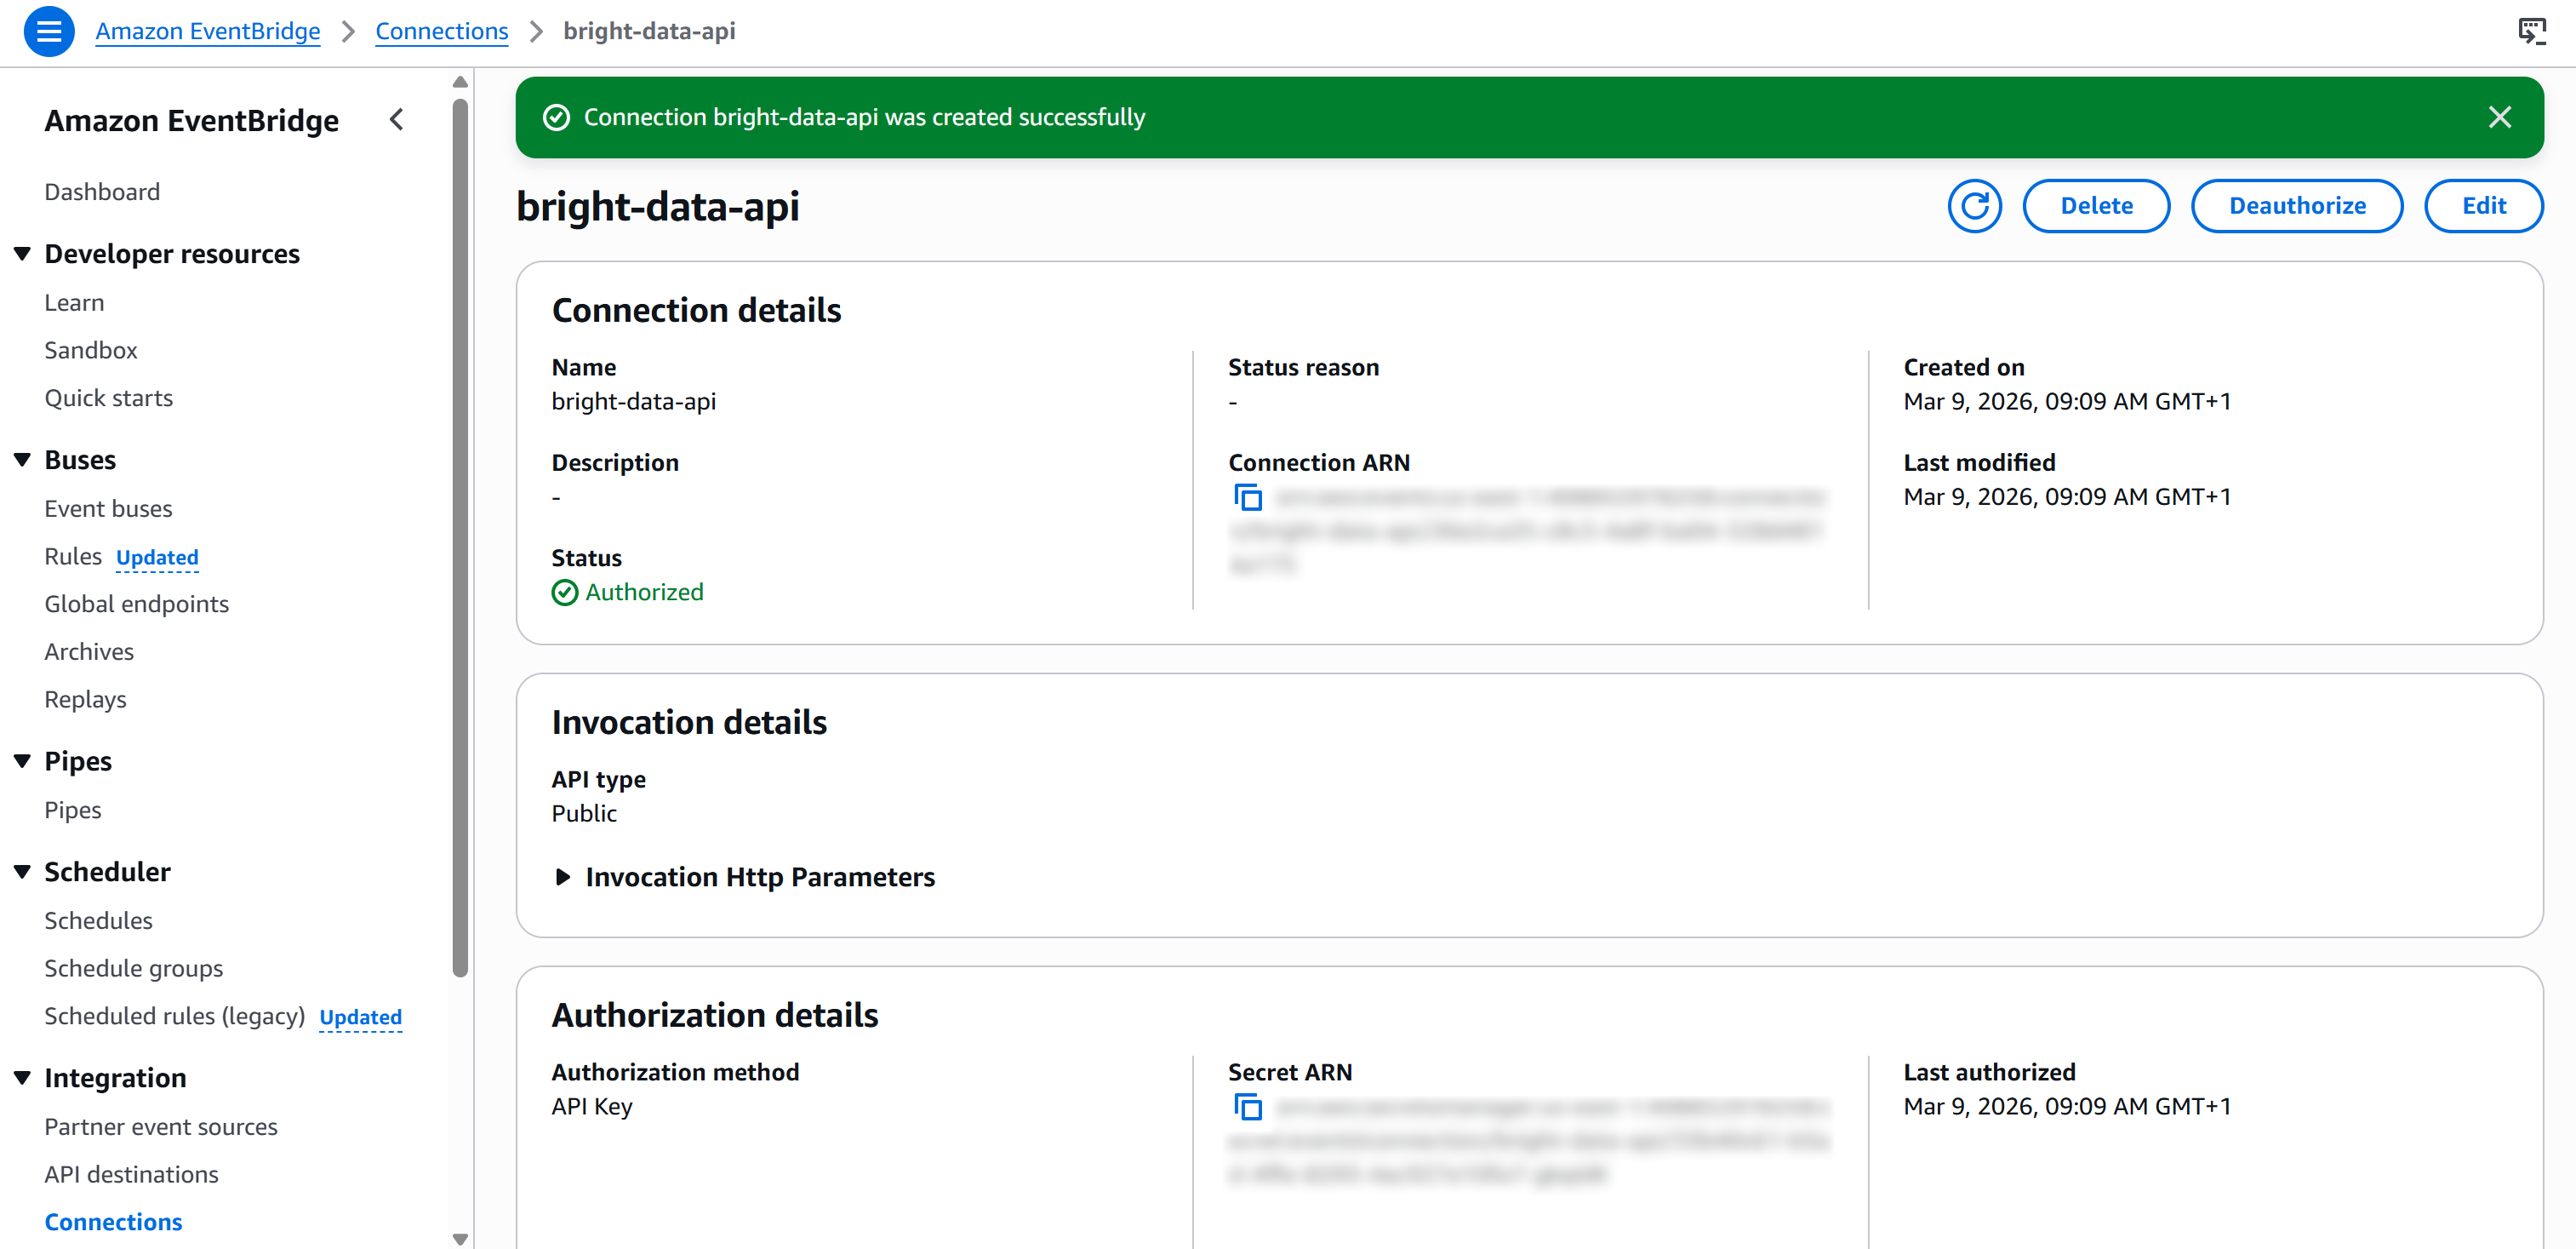Collapse the Scheduler sidebar group
2576x1249 pixels.
click(x=22, y=872)
